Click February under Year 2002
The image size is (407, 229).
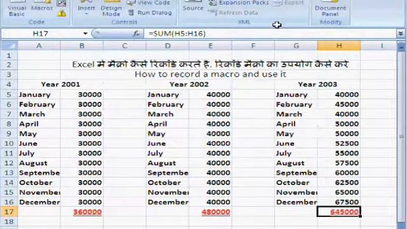click(x=167, y=104)
